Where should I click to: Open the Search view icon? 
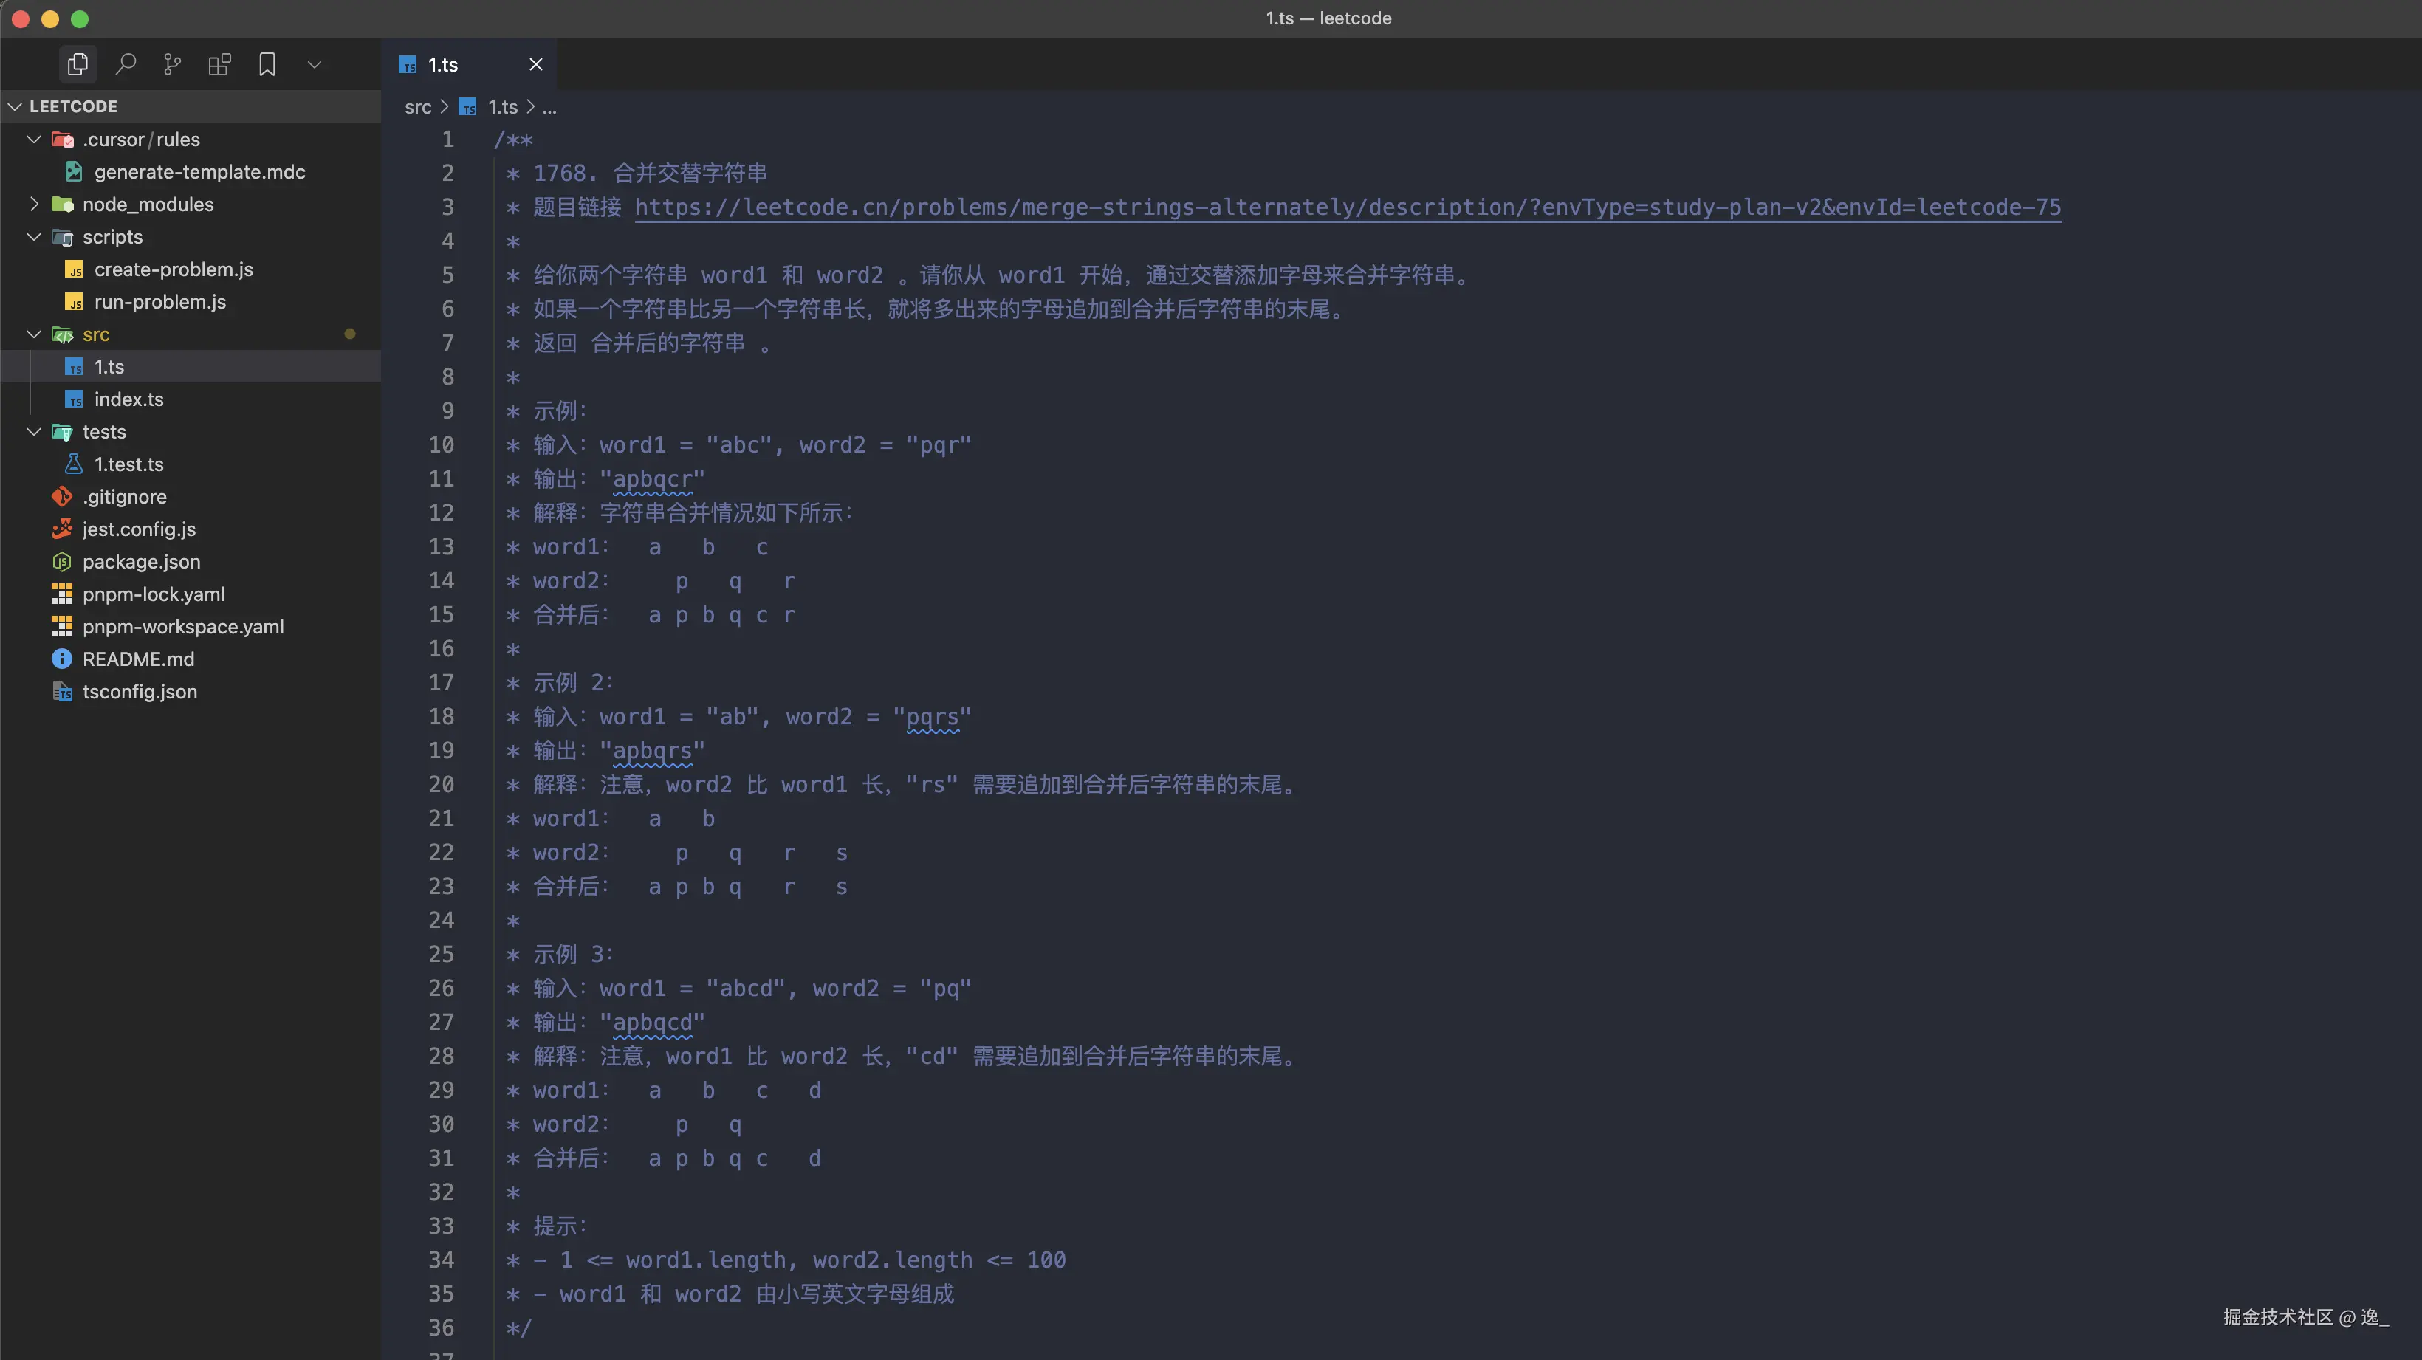click(x=125, y=64)
